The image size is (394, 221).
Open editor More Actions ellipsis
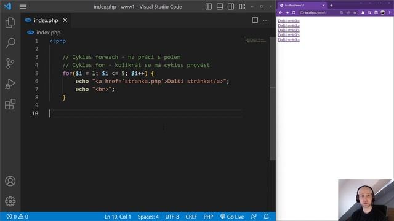tap(266, 20)
